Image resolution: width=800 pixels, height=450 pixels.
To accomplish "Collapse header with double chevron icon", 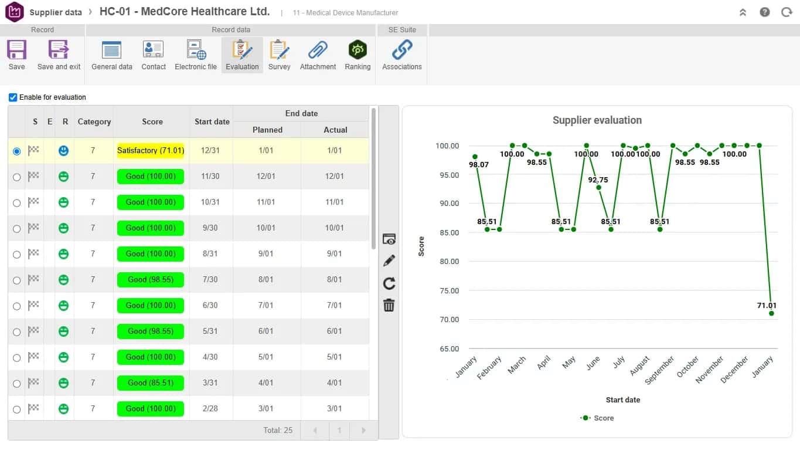I will [x=743, y=12].
